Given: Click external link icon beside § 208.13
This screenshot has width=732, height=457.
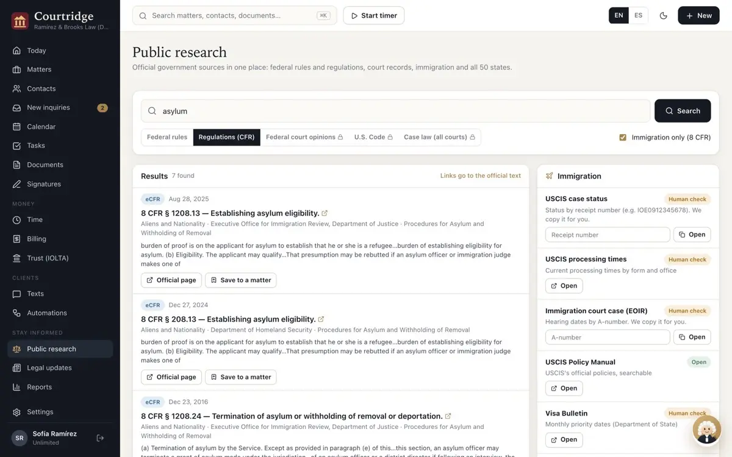Looking at the screenshot, I should pyautogui.click(x=321, y=319).
